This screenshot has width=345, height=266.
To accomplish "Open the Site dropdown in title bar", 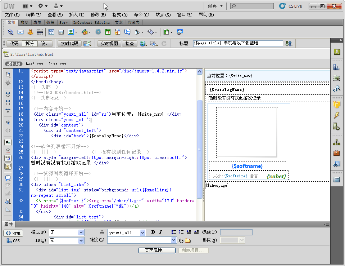I will [58, 6].
